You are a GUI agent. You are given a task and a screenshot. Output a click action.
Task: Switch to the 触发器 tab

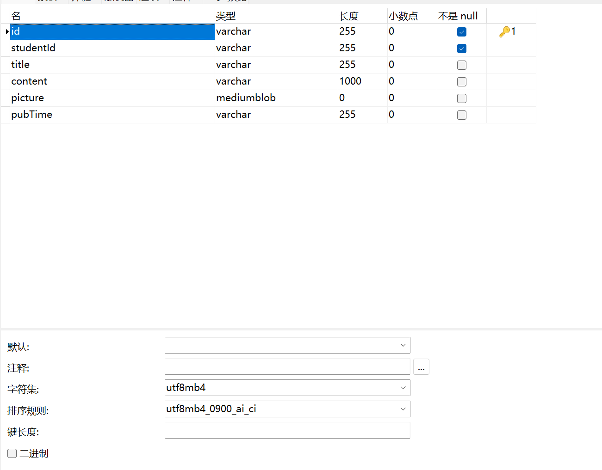click(x=118, y=1)
